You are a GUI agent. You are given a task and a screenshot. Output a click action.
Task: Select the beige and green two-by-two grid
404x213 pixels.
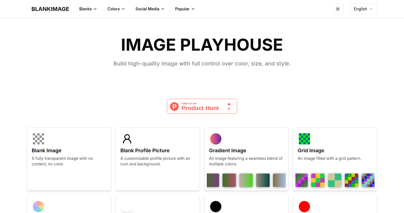click(335, 180)
